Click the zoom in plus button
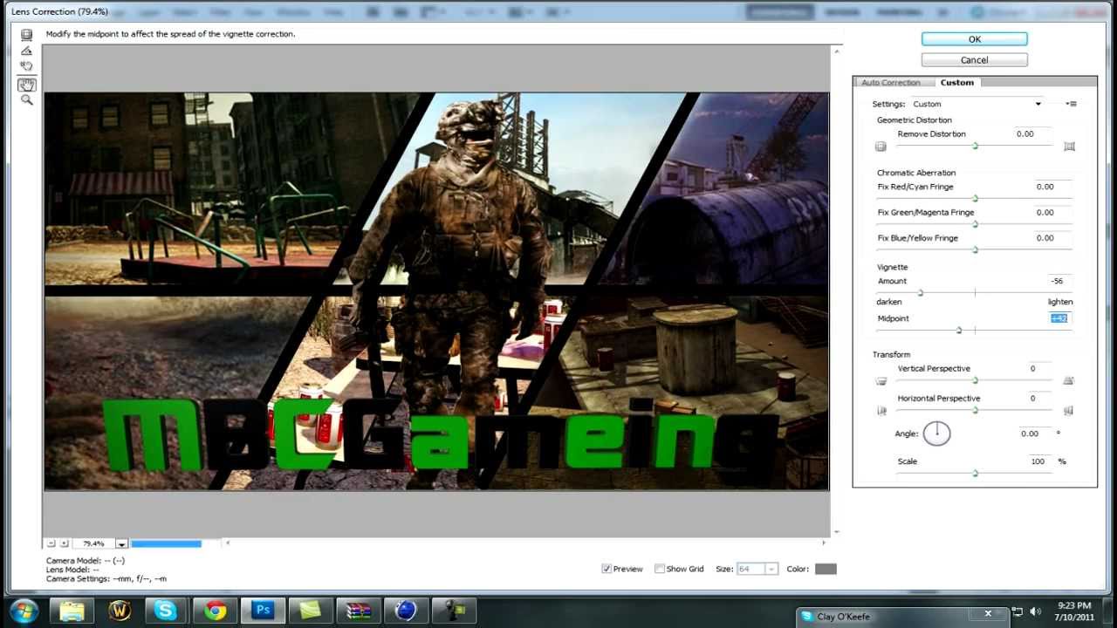 [64, 543]
